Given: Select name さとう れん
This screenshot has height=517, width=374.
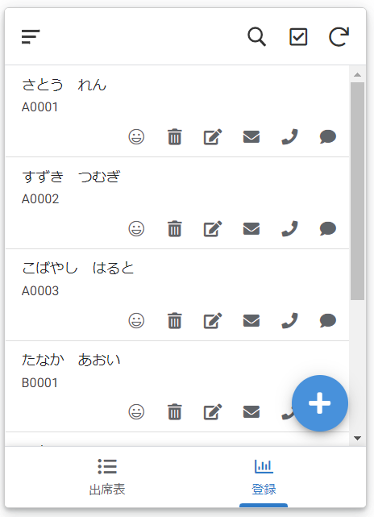Looking at the screenshot, I should click(x=64, y=85).
